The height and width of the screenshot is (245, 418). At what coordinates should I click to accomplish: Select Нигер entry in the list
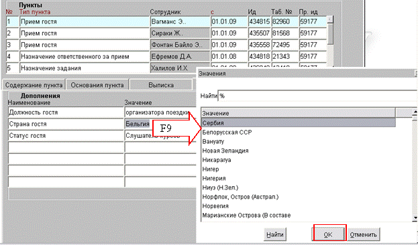click(211, 169)
